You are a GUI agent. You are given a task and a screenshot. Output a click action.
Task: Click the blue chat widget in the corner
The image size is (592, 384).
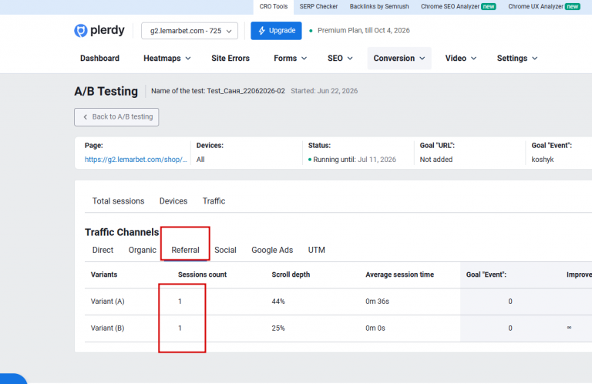pyautogui.click(x=13, y=379)
